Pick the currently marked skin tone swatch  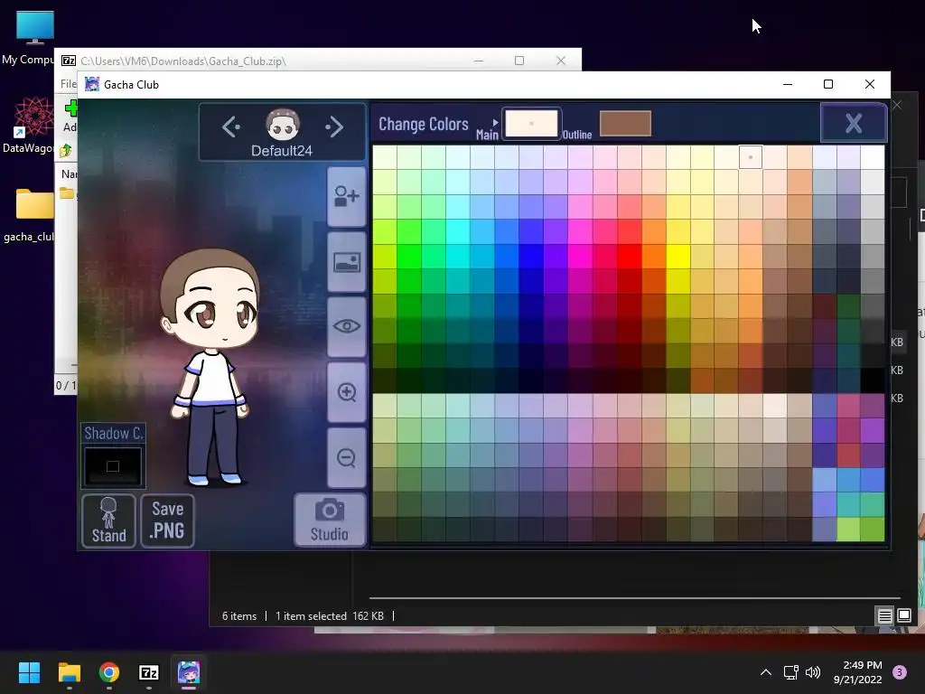pyautogui.click(x=751, y=157)
